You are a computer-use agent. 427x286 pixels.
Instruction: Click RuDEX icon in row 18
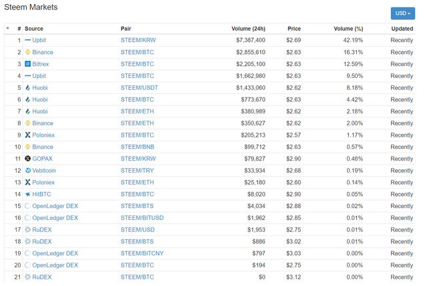point(27,241)
